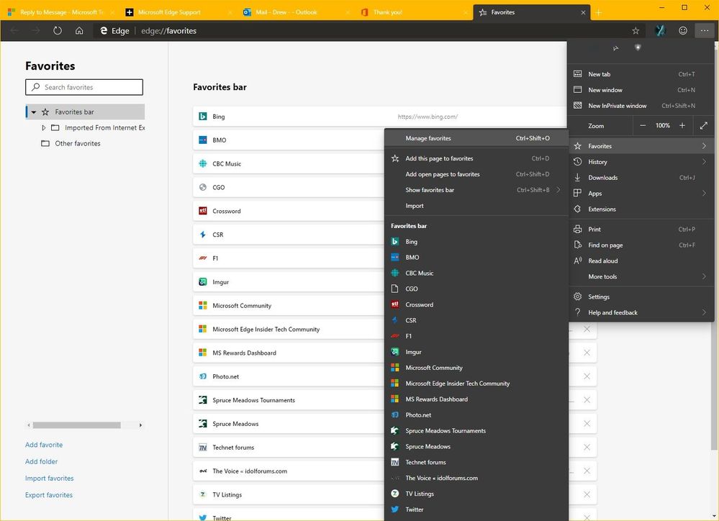
Task: Click the extension icon beside smiley
Action: click(660, 31)
